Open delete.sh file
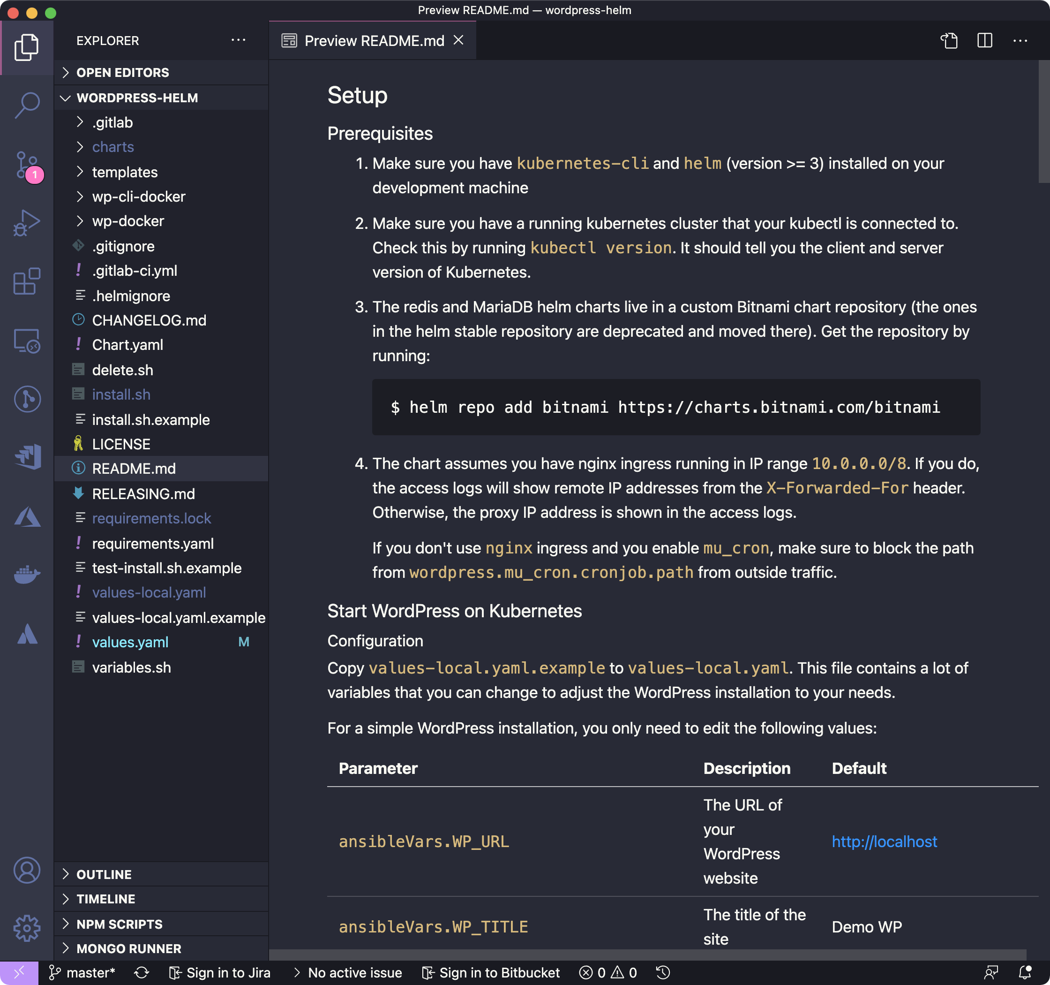 coord(162,370)
